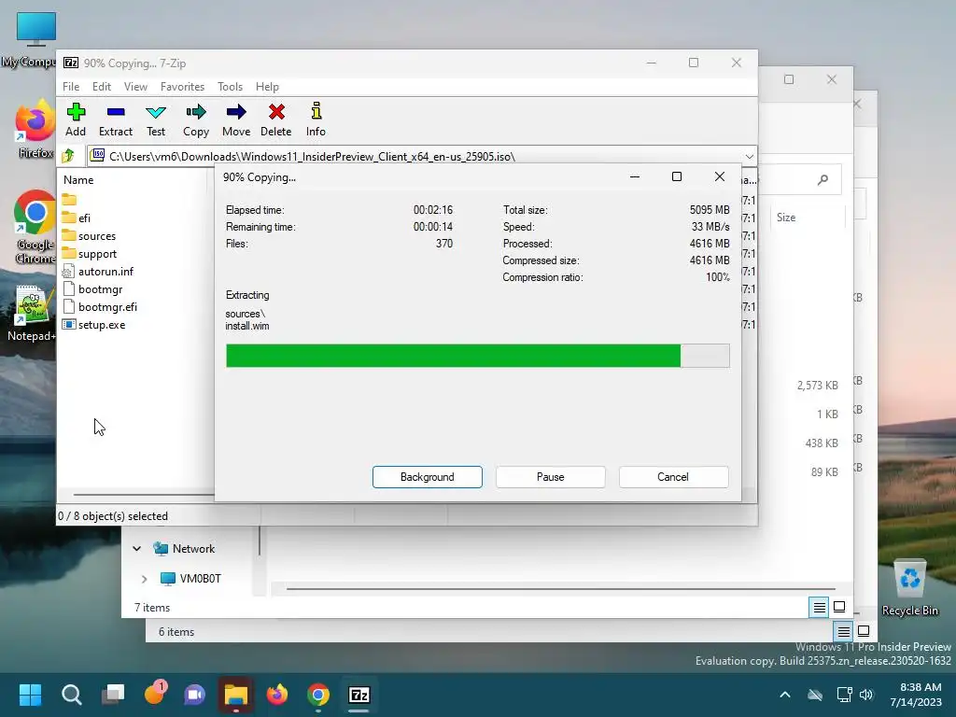956x717 pixels.
Task: Select the Network item in Explorer tree
Action: (192, 549)
